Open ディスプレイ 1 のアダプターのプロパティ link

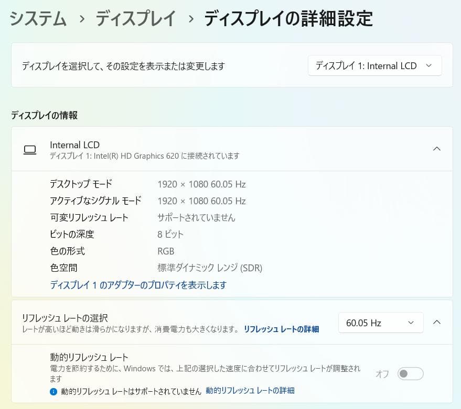pos(138,285)
